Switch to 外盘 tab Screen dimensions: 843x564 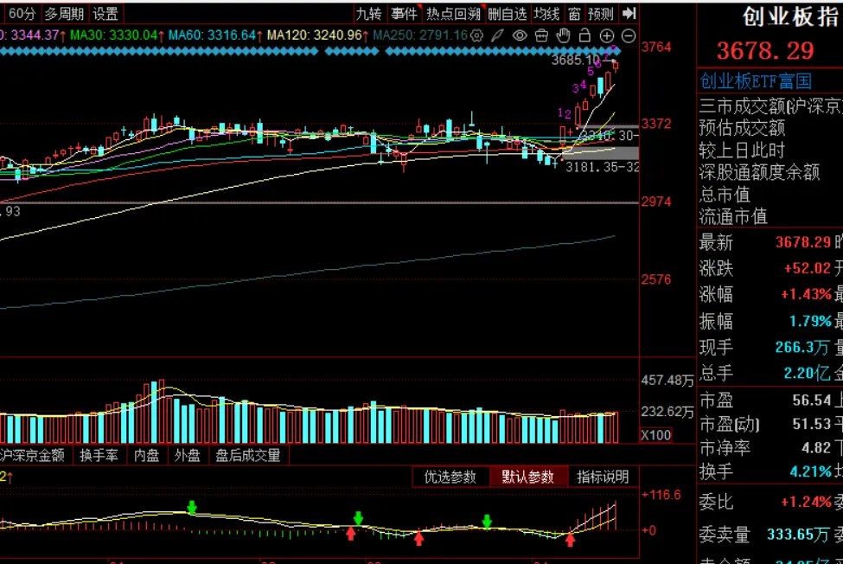point(187,455)
